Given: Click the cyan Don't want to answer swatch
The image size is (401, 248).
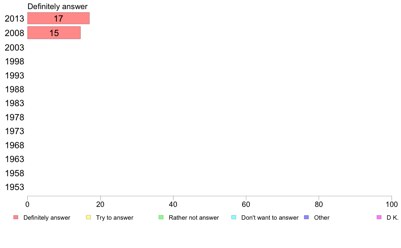Looking at the screenshot, I should click(x=234, y=217).
